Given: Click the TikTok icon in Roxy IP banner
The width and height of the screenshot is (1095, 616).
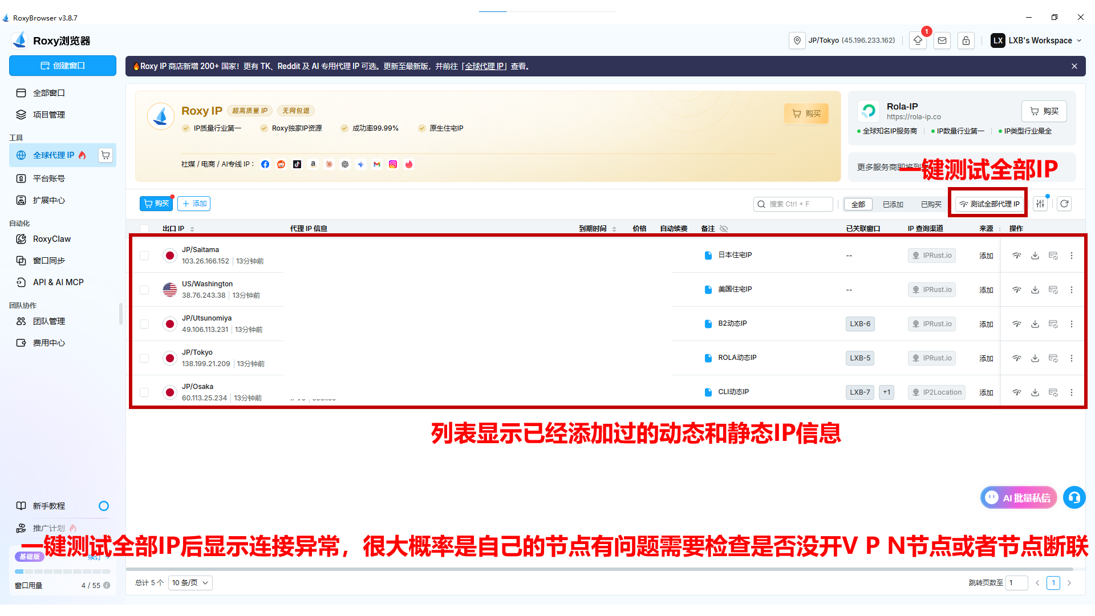Looking at the screenshot, I should tap(297, 164).
